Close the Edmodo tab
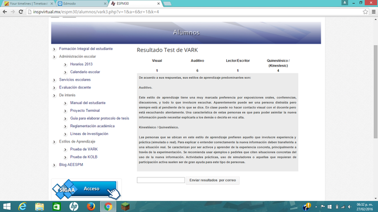The height and width of the screenshot is (212, 378). point(105,4)
